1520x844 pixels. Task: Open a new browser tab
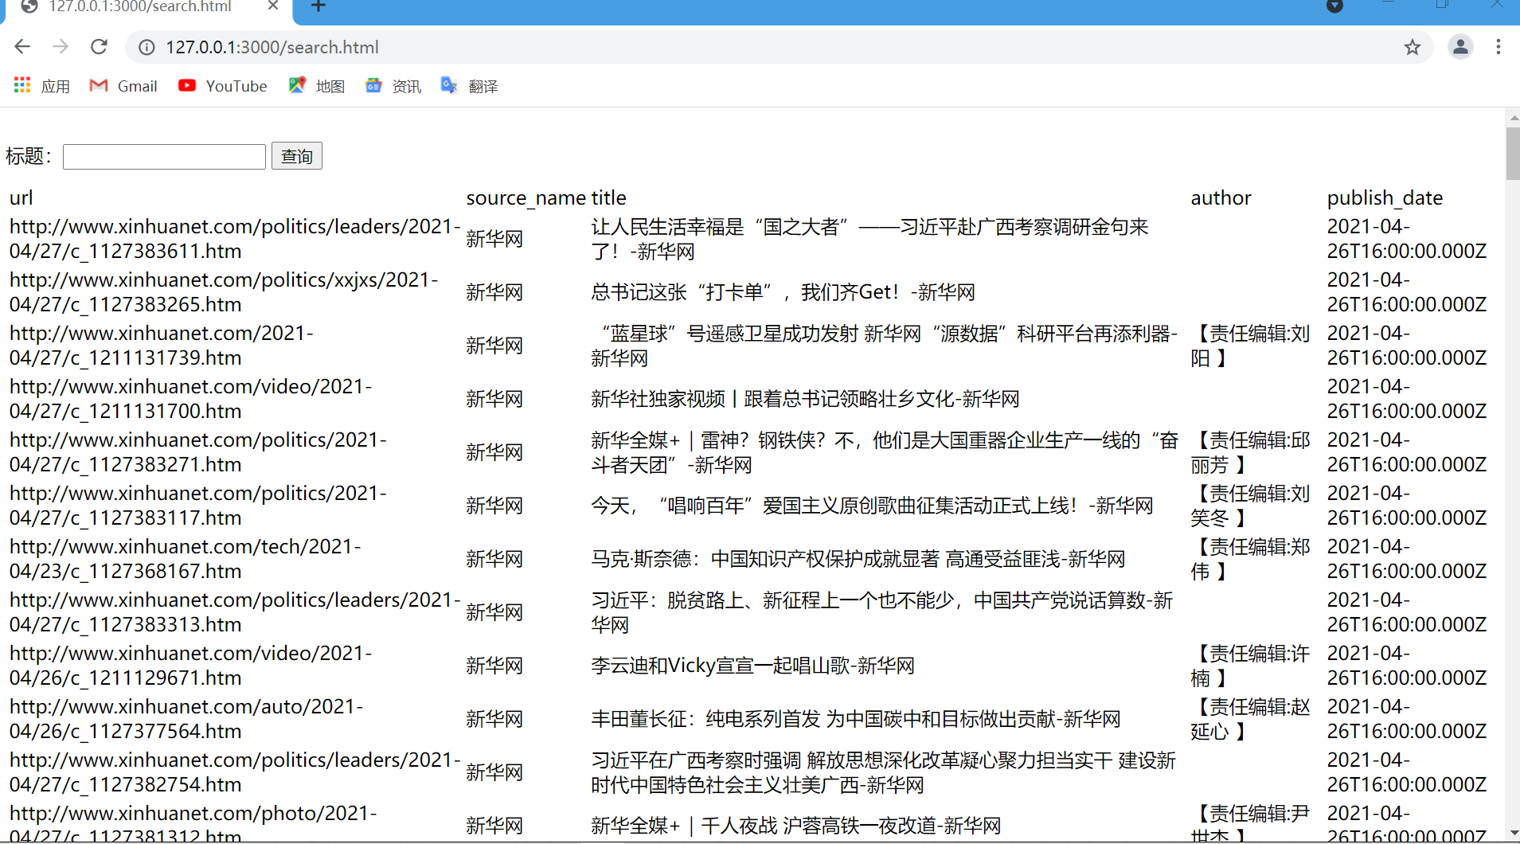click(x=318, y=6)
